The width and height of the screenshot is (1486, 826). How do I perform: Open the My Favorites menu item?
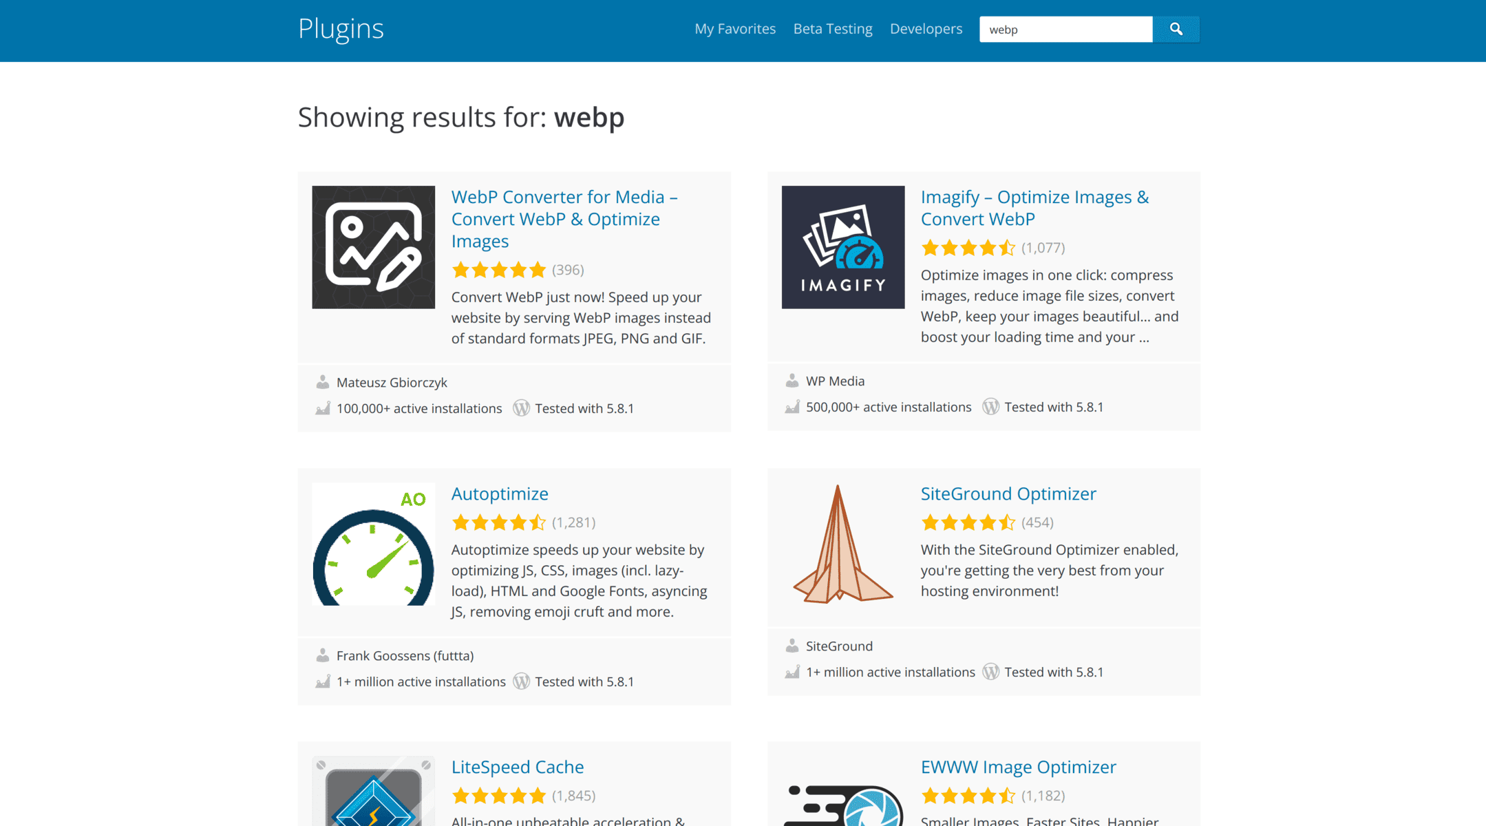[x=734, y=29]
